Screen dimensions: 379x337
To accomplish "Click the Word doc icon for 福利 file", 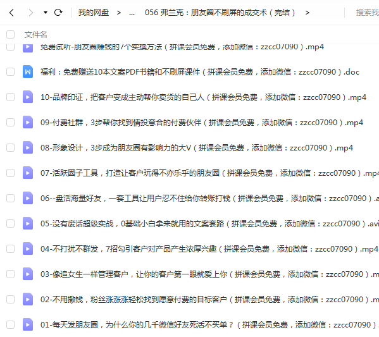I will click(28, 71).
